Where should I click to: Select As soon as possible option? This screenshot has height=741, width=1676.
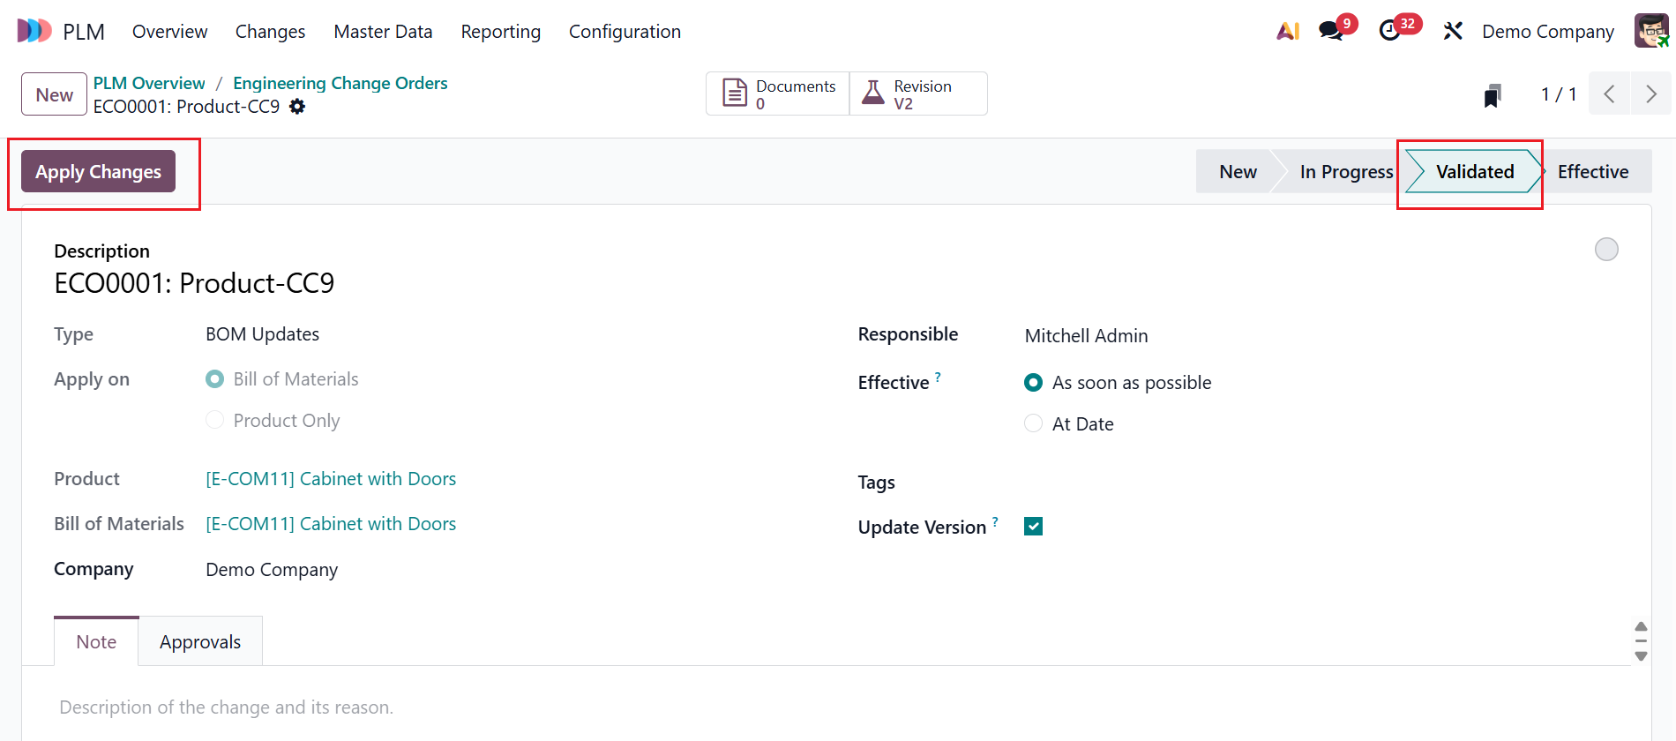[1033, 383]
